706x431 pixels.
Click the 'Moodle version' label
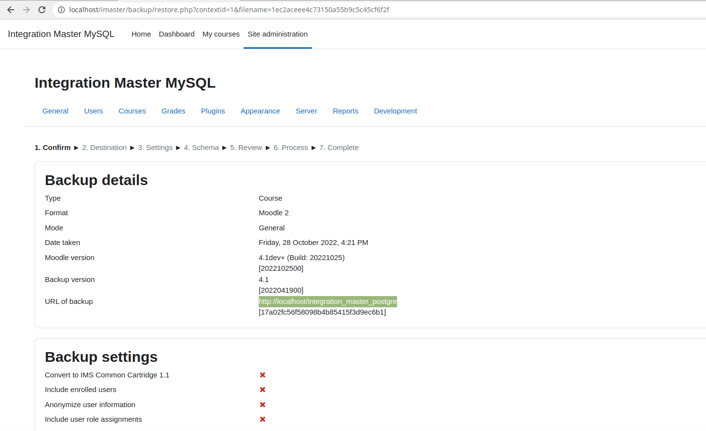(x=70, y=258)
